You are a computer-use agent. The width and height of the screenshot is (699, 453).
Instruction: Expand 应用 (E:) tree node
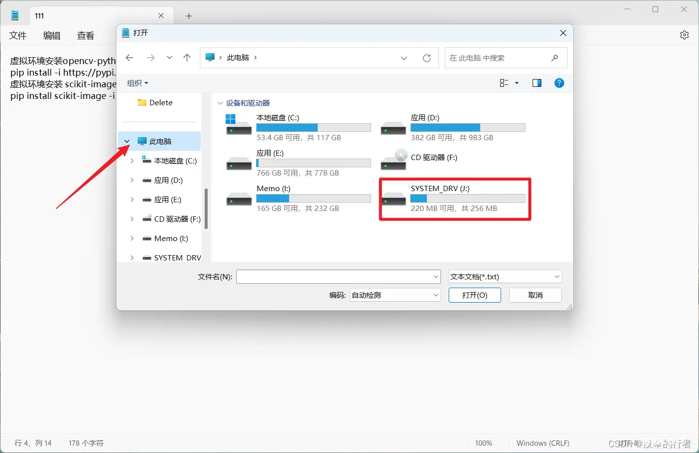coord(132,199)
